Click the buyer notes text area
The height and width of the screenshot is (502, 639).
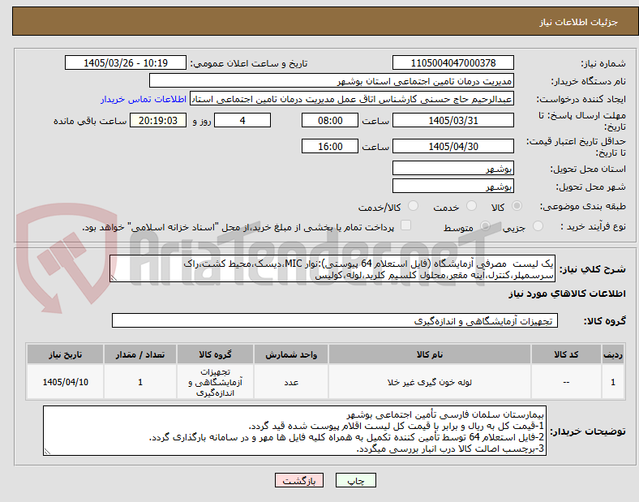click(294, 431)
